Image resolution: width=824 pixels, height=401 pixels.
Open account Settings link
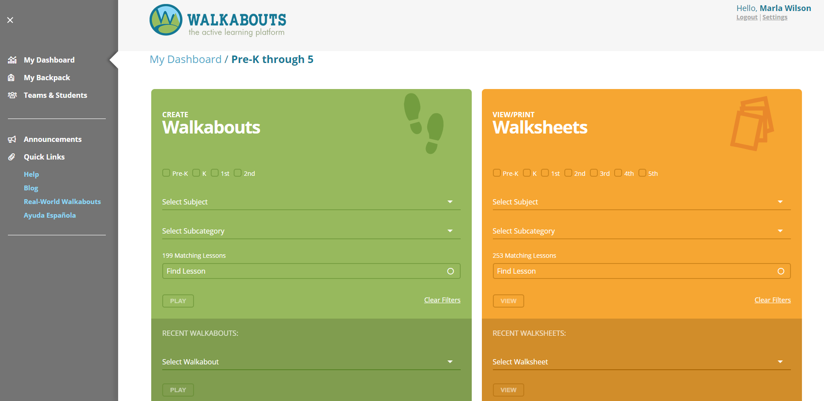click(775, 17)
